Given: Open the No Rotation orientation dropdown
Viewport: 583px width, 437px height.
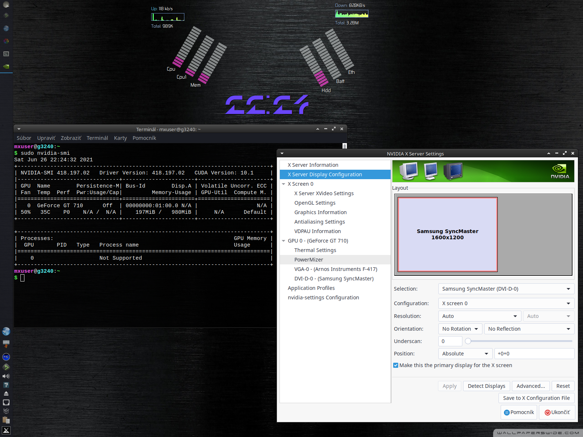Looking at the screenshot, I should (x=460, y=329).
